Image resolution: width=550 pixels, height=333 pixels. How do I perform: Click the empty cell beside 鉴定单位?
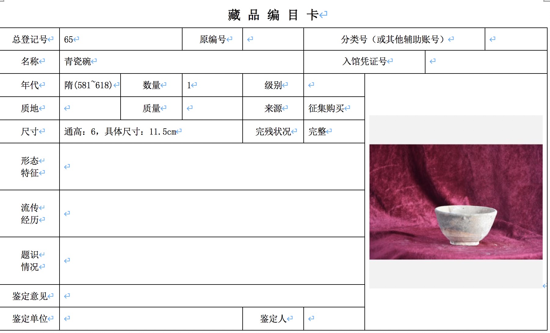[151, 319]
